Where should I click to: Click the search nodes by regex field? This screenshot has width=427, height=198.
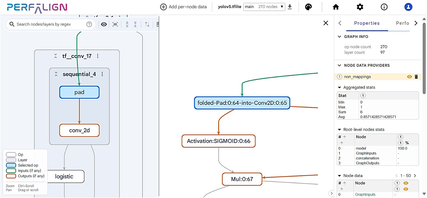point(49,24)
